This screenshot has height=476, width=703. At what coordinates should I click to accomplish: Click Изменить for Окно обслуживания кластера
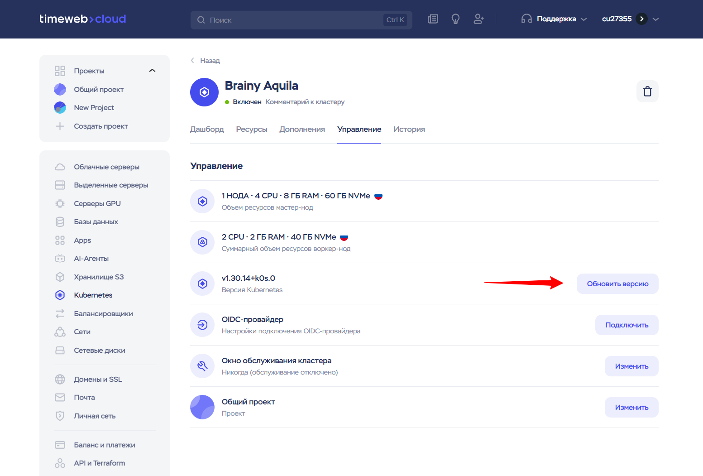coord(631,366)
